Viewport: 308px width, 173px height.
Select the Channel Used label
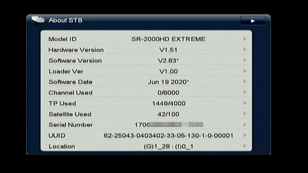click(x=71, y=93)
